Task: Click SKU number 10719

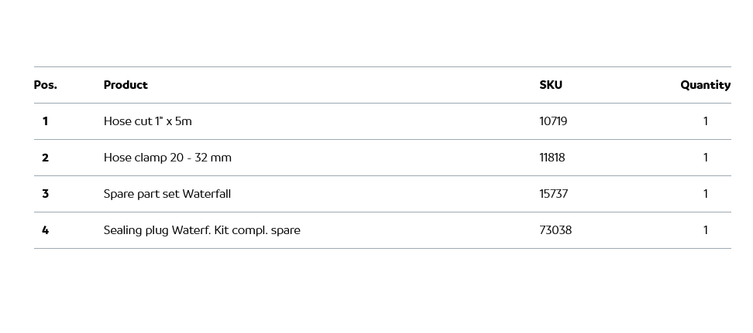Action: pos(553,121)
